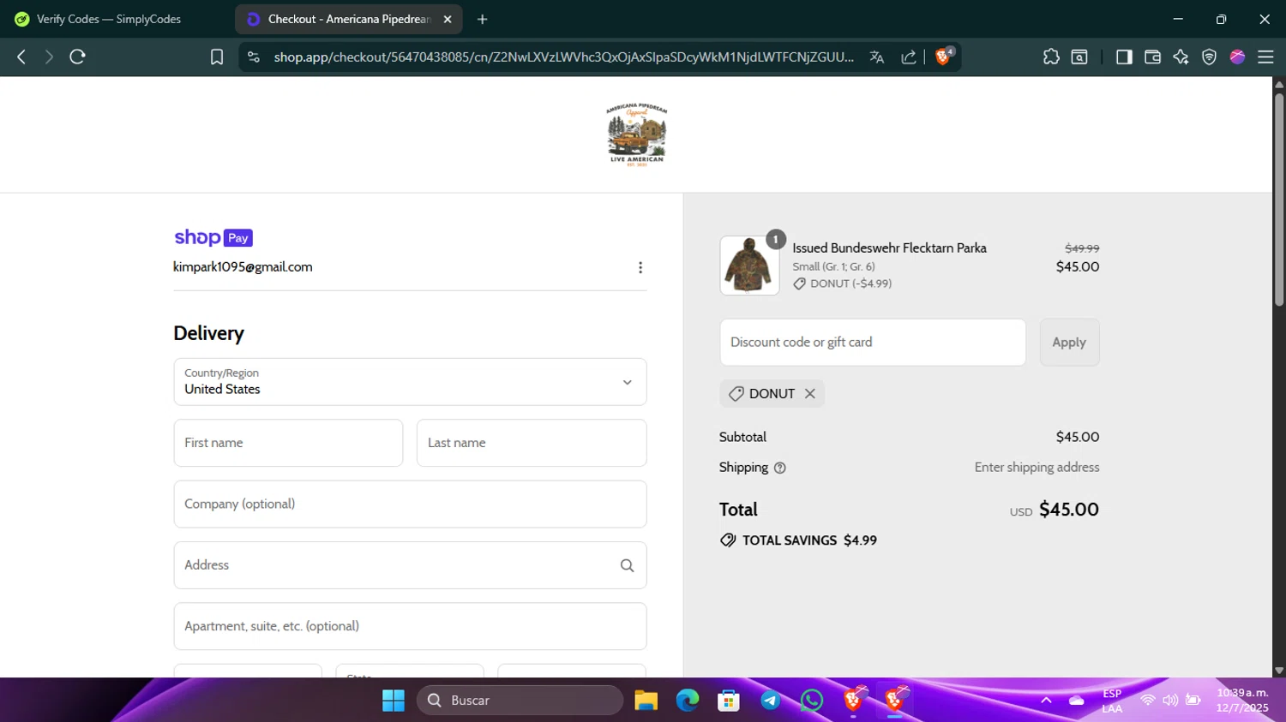Image resolution: width=1286 pixels, height=722 pixels.
Task: Open the taskbar clock and date
Action: pos(1242,700)
